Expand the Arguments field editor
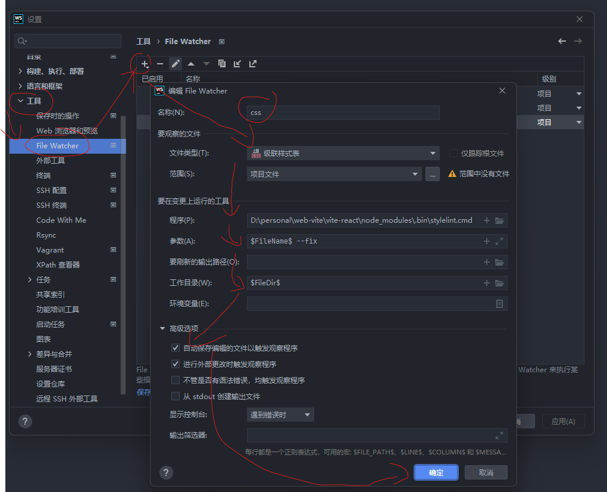This screenshot has width=607, height=492. (499, 241)
